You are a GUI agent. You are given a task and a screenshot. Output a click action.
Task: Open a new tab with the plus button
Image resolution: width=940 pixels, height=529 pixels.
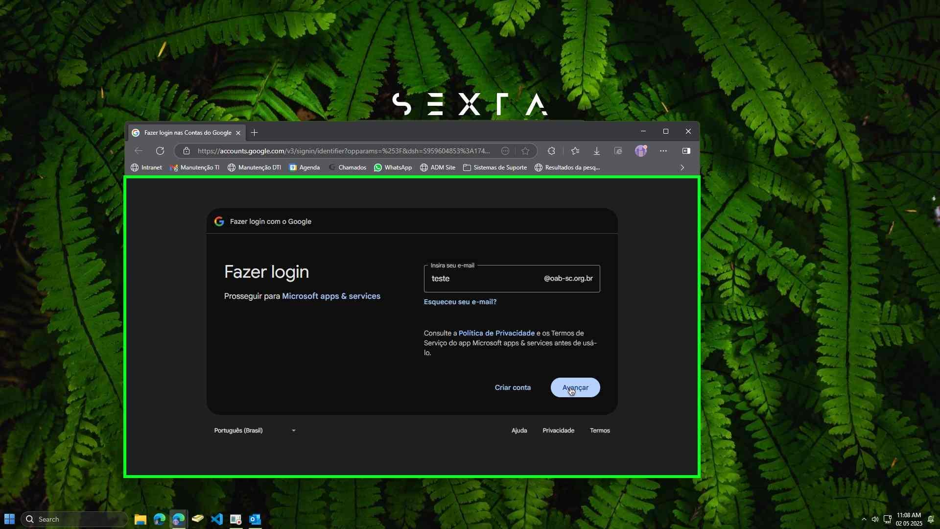tap(254, 133)
